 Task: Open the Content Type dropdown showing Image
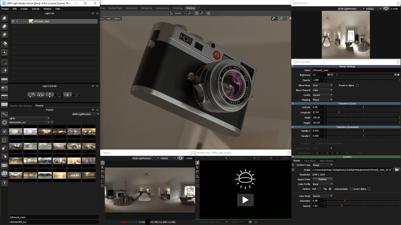(x=322, y=165)
